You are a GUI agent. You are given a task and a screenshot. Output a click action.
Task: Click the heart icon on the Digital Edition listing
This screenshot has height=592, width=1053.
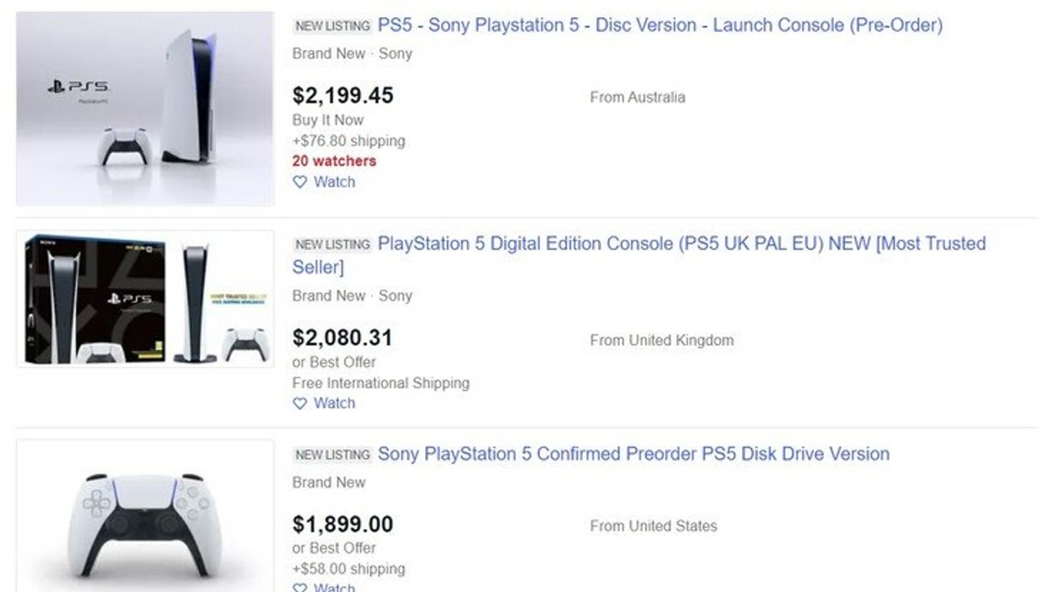(300, 403)
